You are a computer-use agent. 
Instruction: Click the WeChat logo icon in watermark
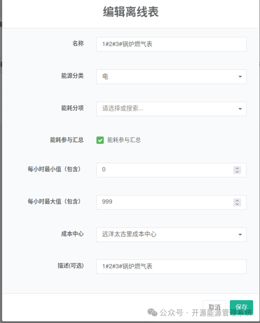pos(152,313)
